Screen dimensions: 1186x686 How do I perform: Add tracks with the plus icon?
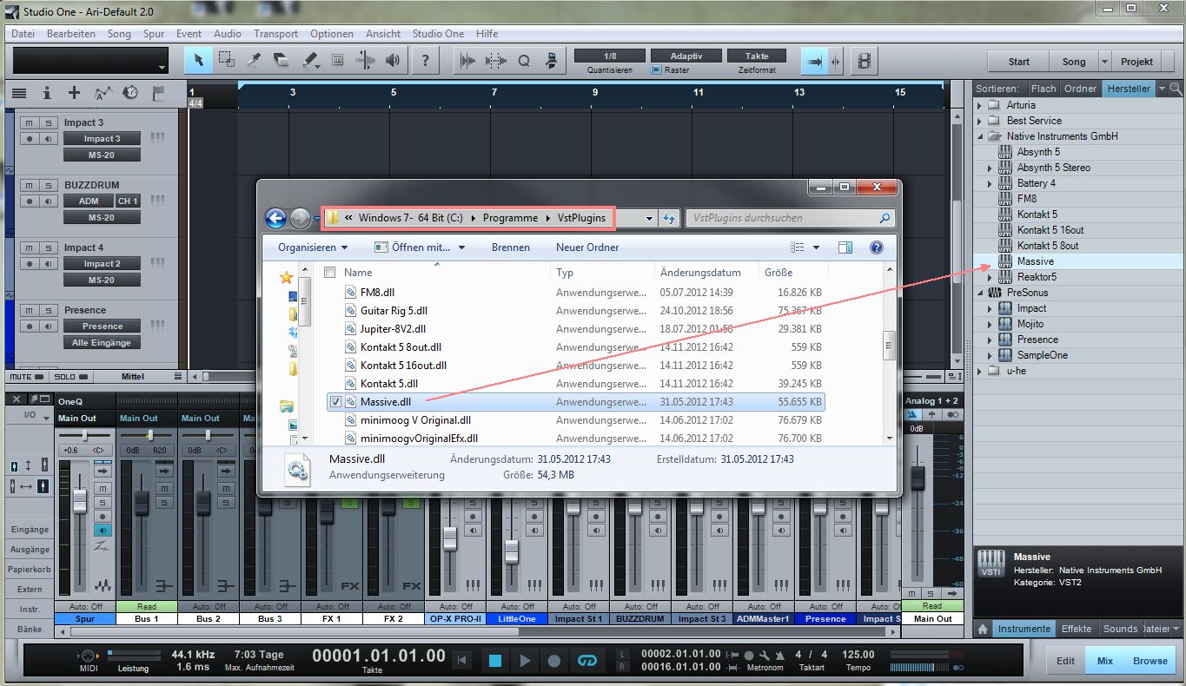[x=74, y=93]
